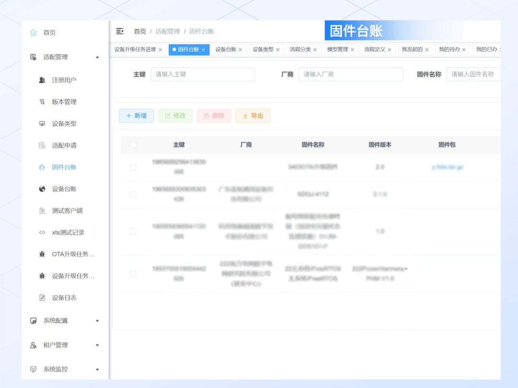Click the home icon beside 首页 in sidebar
Screen dimensions: 518x388
tap(33, 33)
